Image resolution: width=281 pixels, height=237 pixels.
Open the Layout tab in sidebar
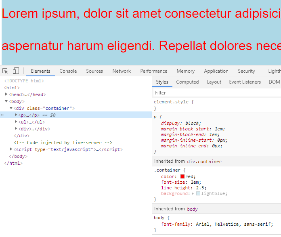214,82
